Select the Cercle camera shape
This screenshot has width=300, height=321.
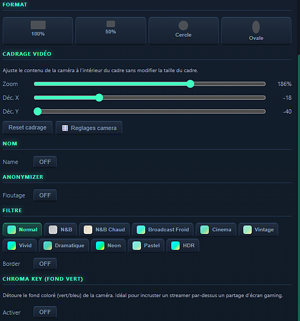coord(183,30)
